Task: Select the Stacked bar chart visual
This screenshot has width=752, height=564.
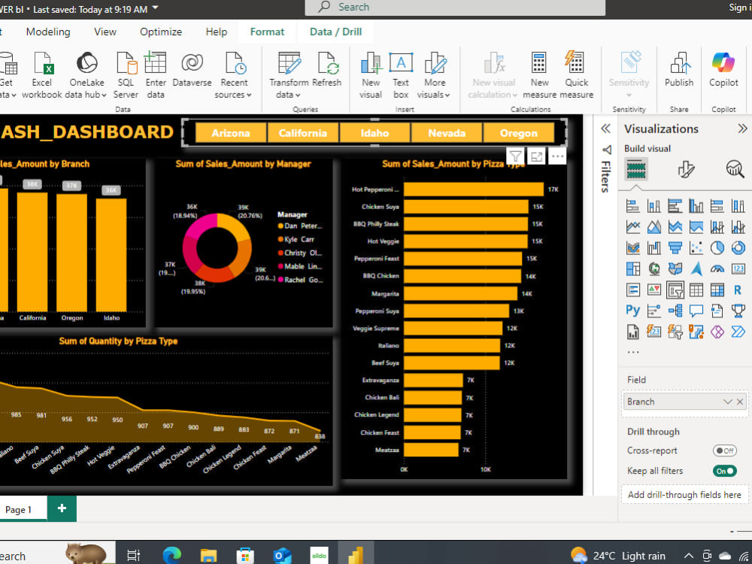Action: 632,206
